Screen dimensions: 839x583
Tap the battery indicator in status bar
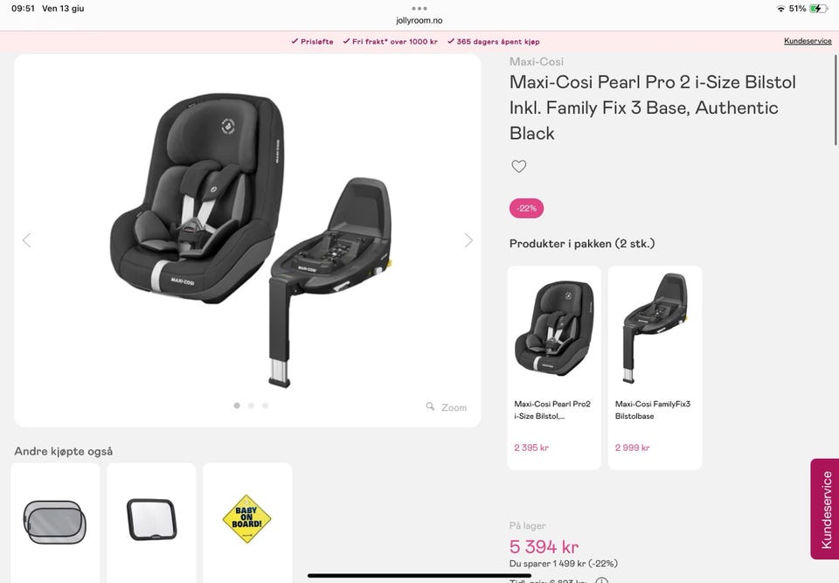coord(818,9)
